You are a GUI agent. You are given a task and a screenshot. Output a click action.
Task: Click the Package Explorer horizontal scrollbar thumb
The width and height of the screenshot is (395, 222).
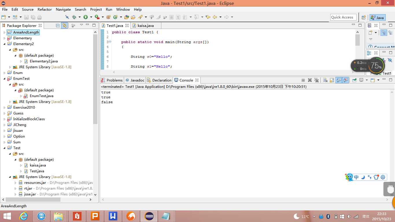tap(33, 199)
